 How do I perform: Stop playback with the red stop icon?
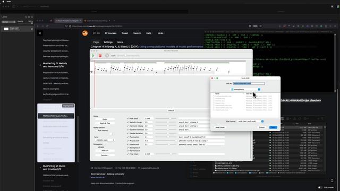[x=100, y=56]
